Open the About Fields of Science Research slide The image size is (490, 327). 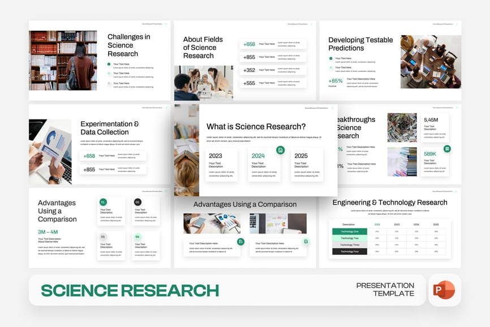tap(244, 61)
